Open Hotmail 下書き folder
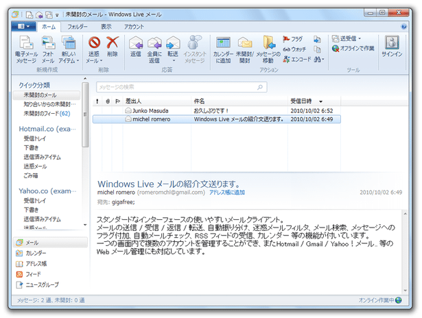 tap(31, 148)
